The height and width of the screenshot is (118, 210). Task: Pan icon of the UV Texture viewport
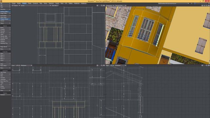tap(97, 6)
